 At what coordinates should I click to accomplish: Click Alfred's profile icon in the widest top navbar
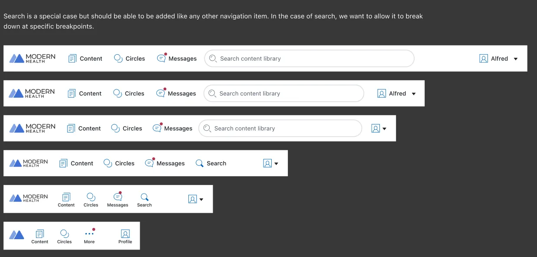coord(484,59)
